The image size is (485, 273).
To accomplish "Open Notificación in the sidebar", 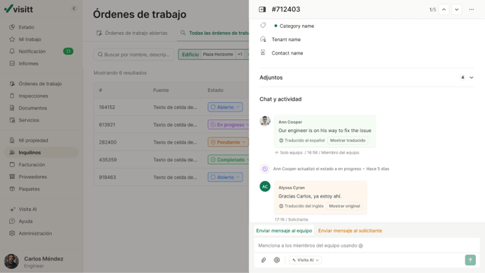I will pos(32,51).
